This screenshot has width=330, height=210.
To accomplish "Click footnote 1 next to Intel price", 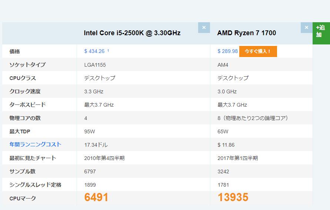I will 108,50.
